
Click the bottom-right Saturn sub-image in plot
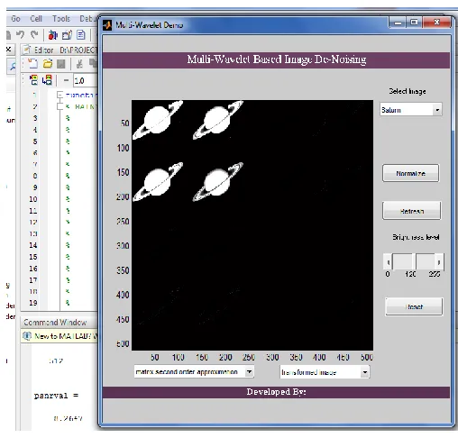point(218,182)
